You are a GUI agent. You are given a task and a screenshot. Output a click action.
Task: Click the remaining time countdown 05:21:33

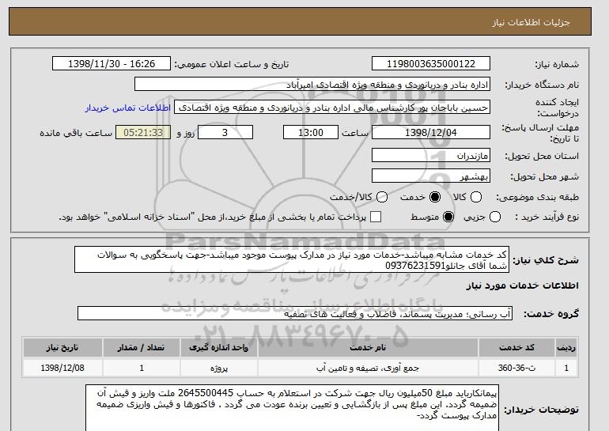[143, 132]
